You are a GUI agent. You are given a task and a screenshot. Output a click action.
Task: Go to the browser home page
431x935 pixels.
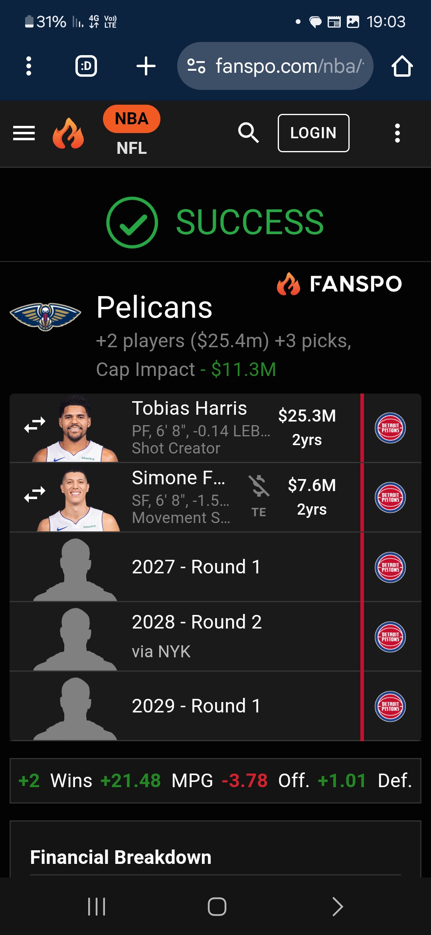click(x=401, y=66)
